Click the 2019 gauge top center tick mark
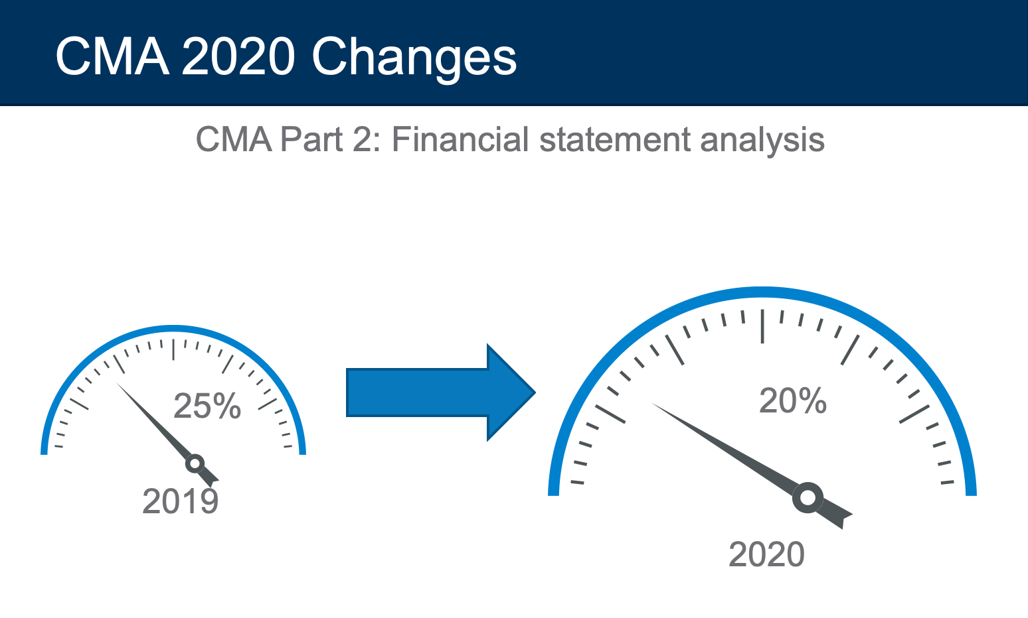Image resolution: width=1028 pixels, height=618 pixels. (x=173, y=349)
